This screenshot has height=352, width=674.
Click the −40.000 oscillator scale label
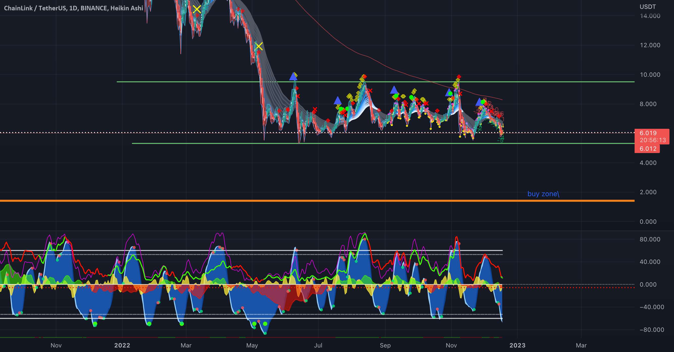[652, 307]
